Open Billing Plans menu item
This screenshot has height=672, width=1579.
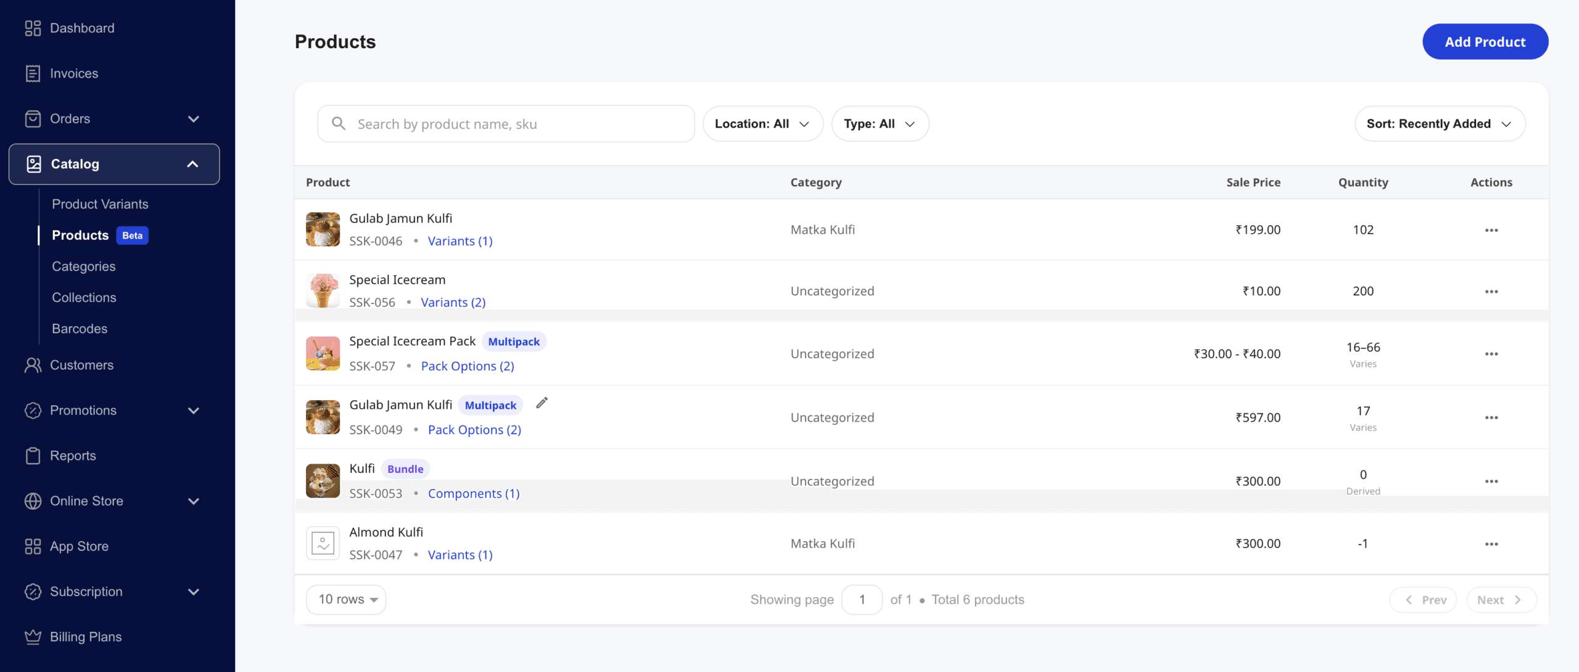86,637
